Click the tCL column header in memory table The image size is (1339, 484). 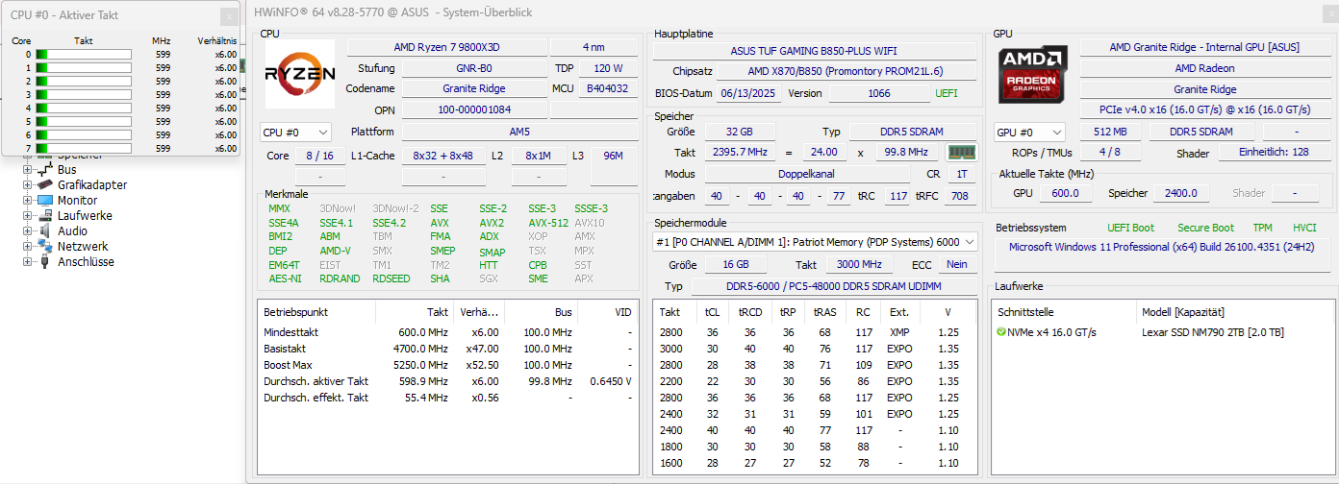[712, 312]
